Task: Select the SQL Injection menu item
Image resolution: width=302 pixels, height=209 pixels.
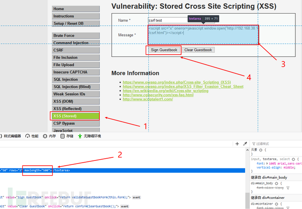Action: click(x=76, y=80)
